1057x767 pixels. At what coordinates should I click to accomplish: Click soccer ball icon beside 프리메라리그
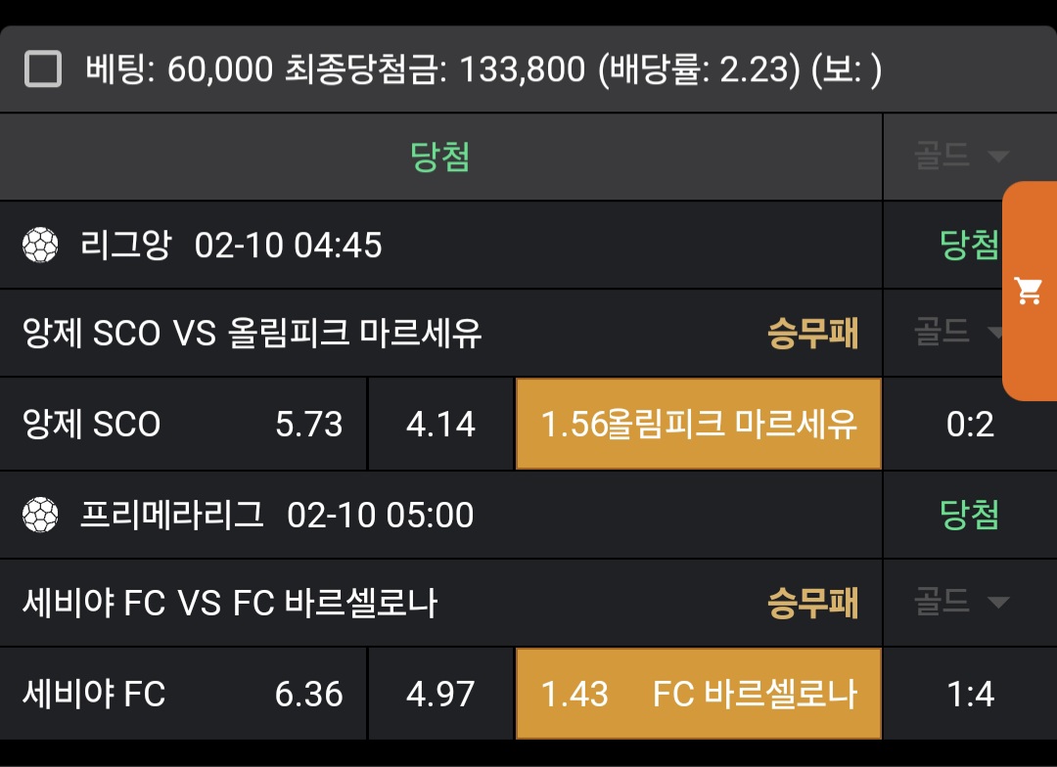40,515
